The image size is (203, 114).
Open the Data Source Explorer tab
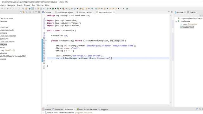[87, 109]
